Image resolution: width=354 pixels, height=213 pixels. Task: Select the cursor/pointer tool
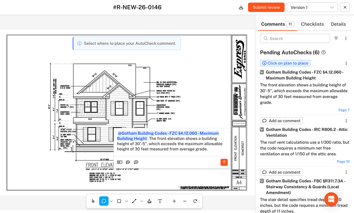point(93,201)
